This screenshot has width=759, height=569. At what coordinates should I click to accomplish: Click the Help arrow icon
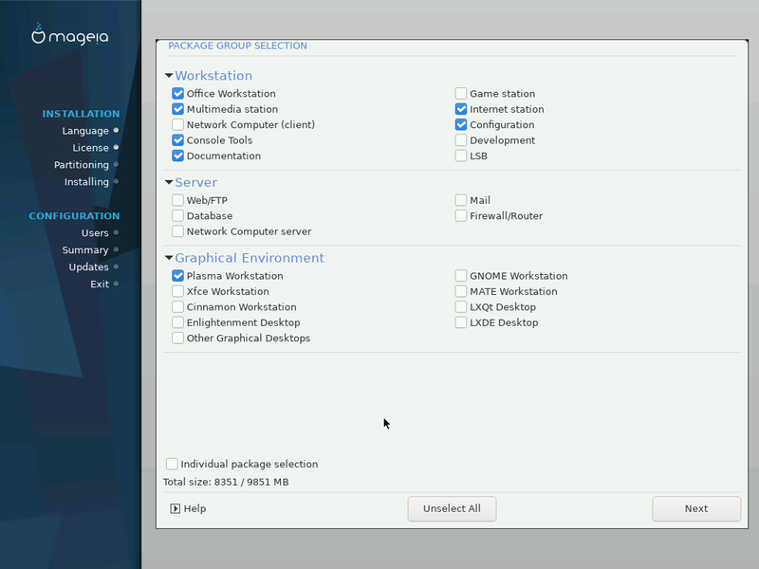click(x=176, y=508)
